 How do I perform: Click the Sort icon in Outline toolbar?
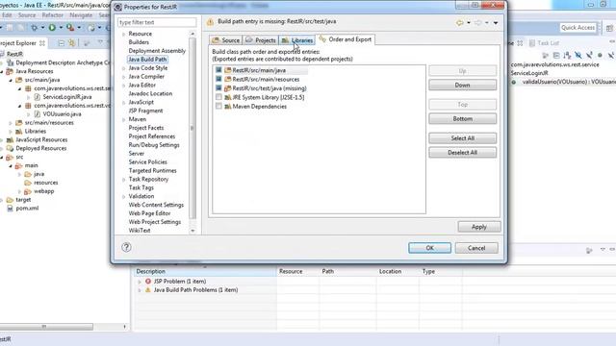[567, 56]
